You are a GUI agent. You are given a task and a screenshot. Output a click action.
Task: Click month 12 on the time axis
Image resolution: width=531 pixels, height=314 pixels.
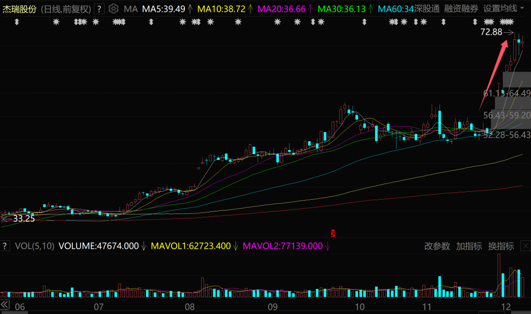pyautogui.click(x=506, y=307)
